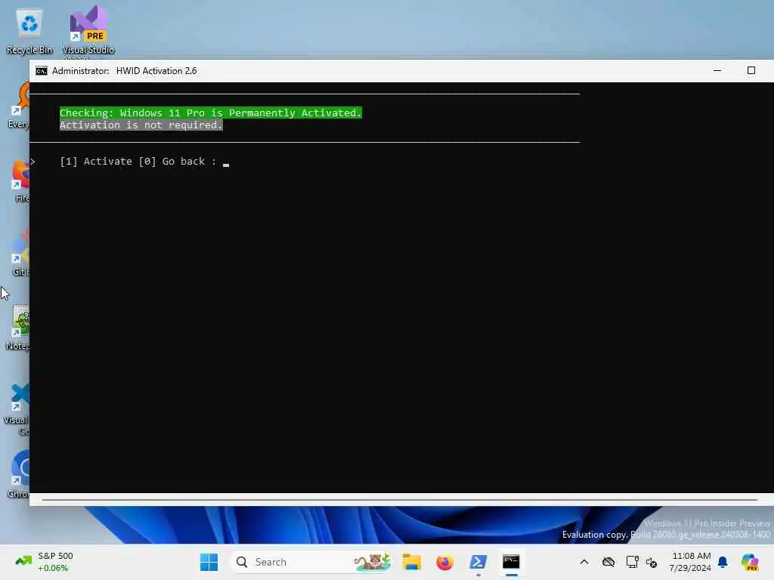Switch to PowerShell in the taskbar
Viewport: 774px width, 580px height.
point(478,562)
